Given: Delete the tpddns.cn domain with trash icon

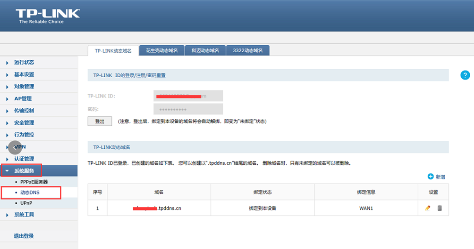Looking at the screenshot, I should [440, 208].
